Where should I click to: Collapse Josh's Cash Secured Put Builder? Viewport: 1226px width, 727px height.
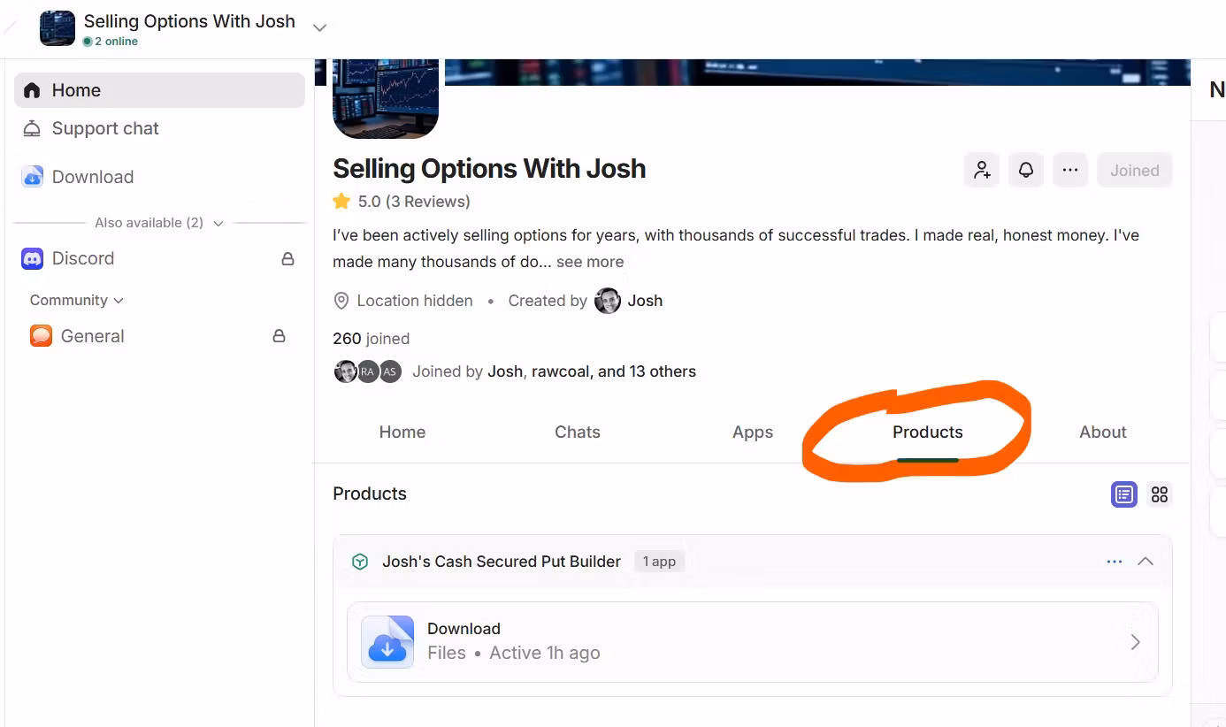click(1146, 562)
